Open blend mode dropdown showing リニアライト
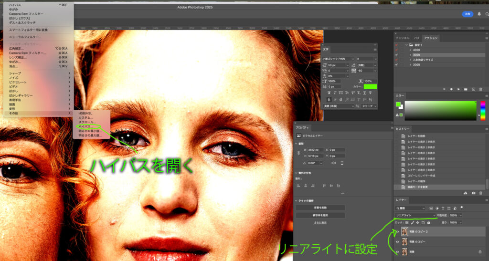 pos(415,216)
